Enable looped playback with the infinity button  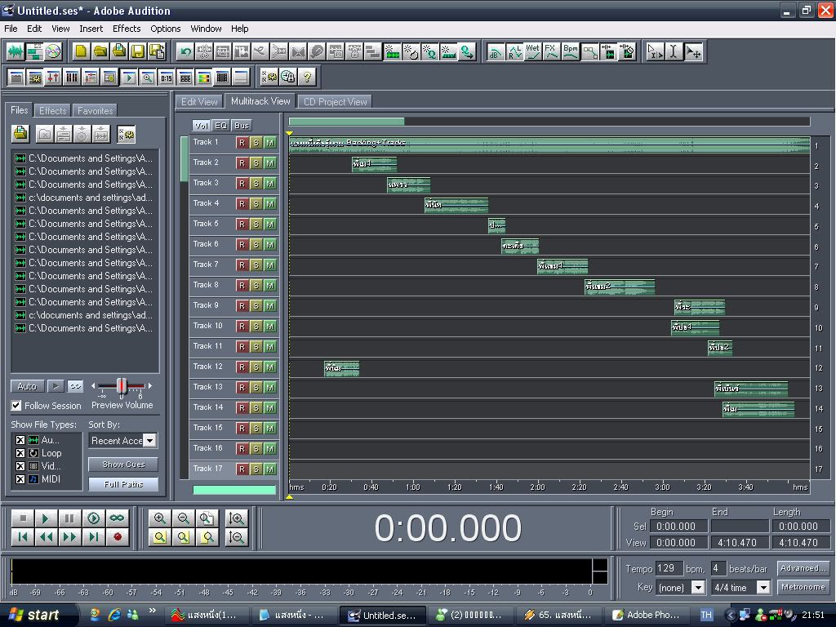point(117,518)
